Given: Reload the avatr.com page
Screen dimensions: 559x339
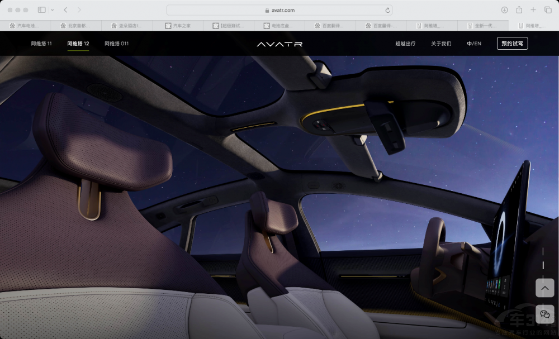Looking at the screenshot, I should (387, 10).
